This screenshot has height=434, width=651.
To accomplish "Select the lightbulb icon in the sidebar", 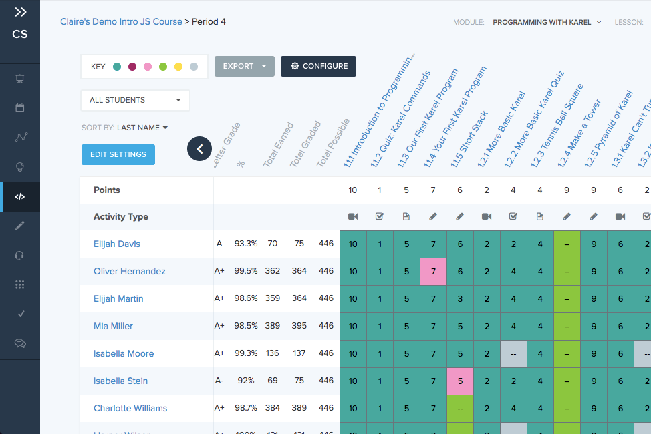I will (19, 166).
